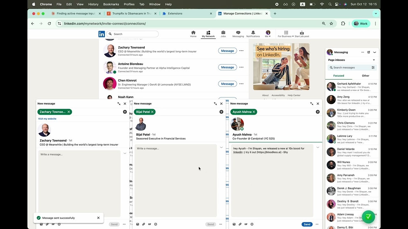Attach image in Ayush Mahna message window
Screen dimensions: 408x229
[234, 224]
